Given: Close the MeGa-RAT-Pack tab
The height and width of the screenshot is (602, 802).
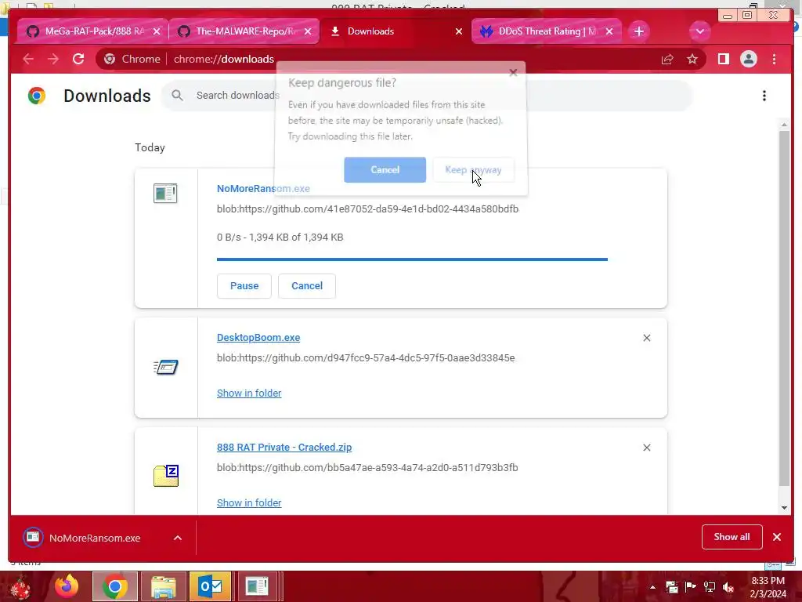Looking at the screenshot, I should [x=157, y=31].
